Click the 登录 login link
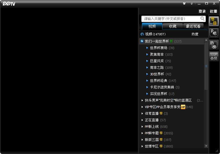Screen dimensions: 220x154 point(202,11)
